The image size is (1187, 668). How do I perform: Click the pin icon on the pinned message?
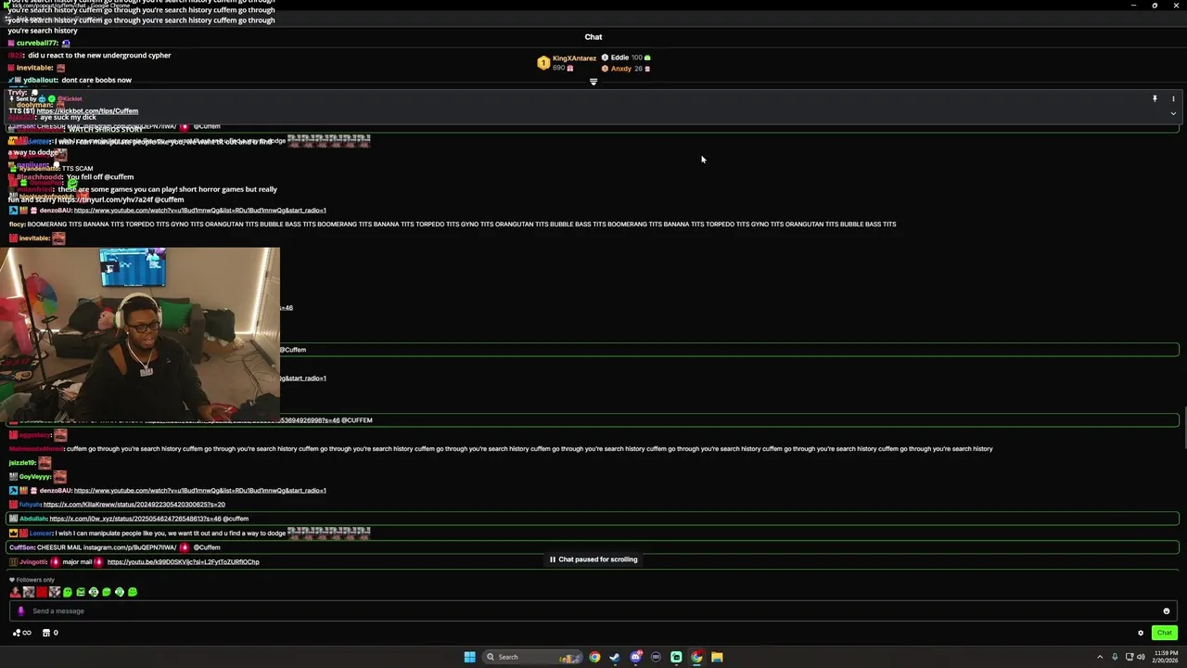tap(1155, 98)
